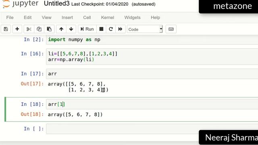
Task: Open the cell type Code dropdown
Action: [x=145, y=29]
